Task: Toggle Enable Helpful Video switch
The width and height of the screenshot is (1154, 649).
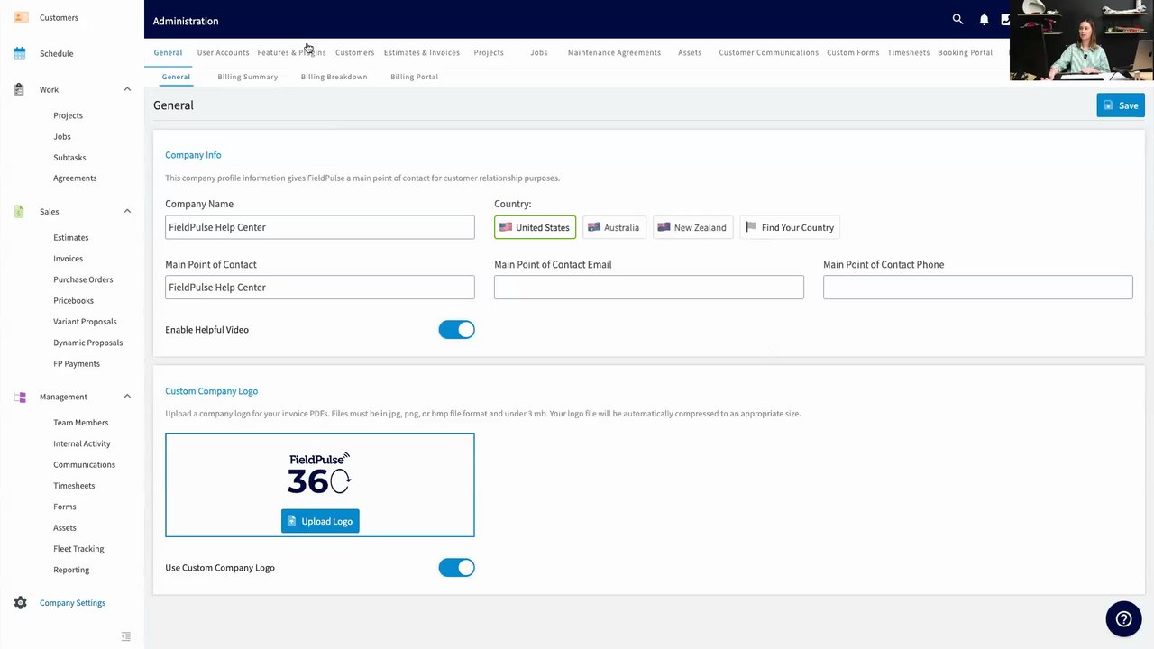Action: 456,330
